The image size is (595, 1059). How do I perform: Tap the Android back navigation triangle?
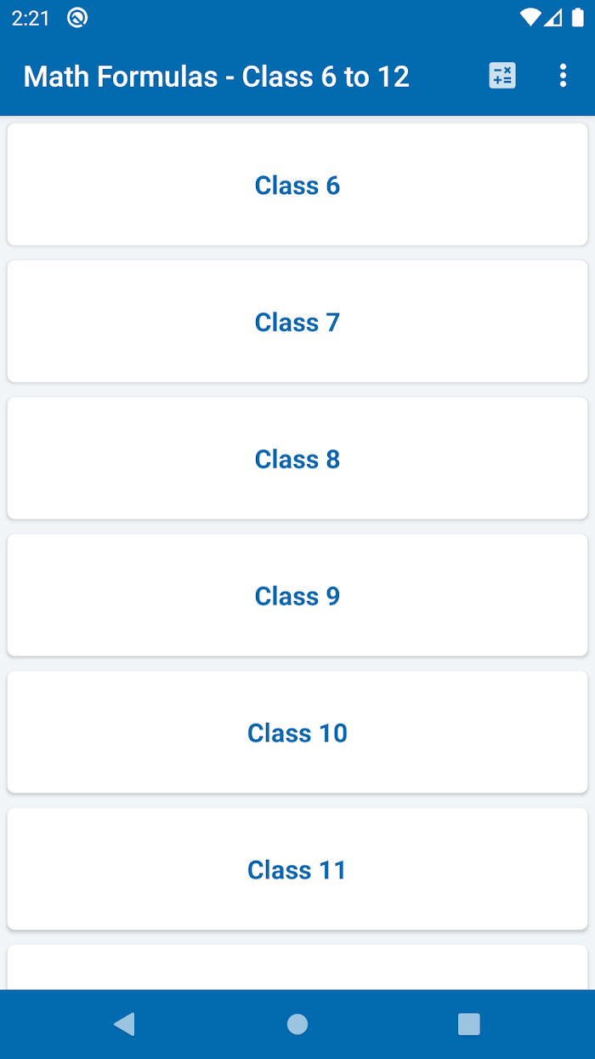(124, 1024)
